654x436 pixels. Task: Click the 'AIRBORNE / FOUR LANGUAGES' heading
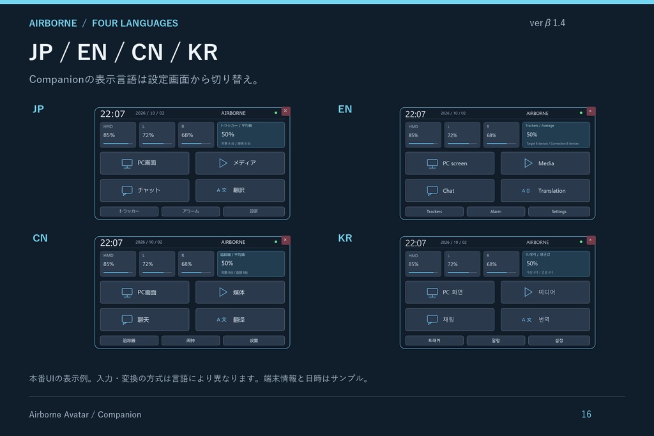103,23
